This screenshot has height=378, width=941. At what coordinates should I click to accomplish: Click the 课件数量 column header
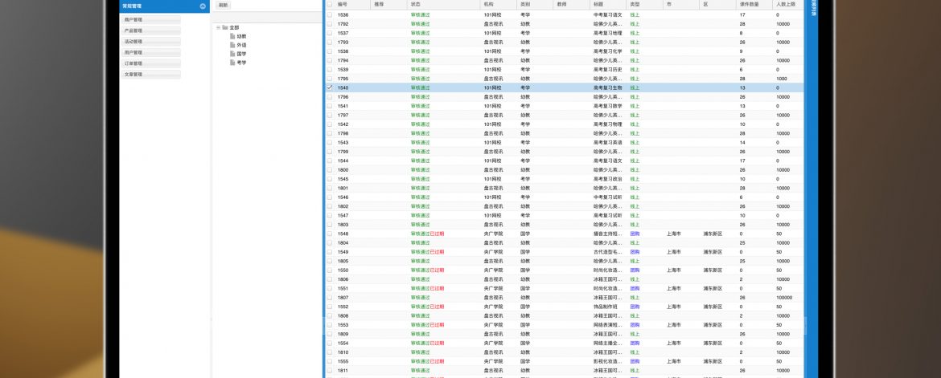pyautogui.click(x=754, y=3)
